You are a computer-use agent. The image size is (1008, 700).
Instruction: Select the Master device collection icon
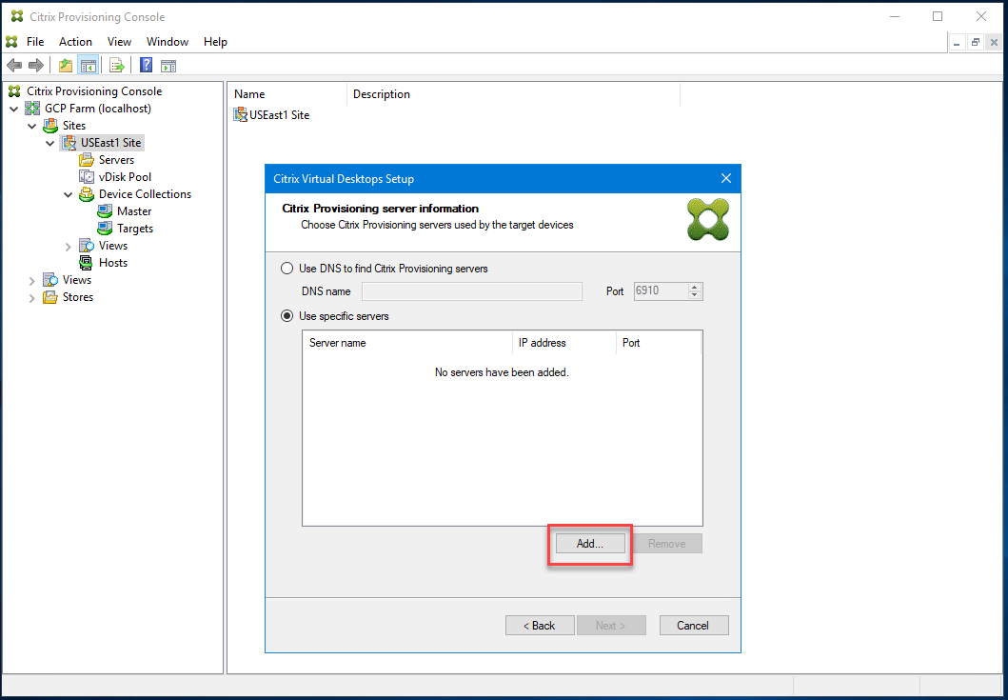point(105,210)
